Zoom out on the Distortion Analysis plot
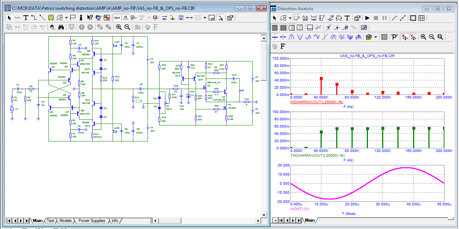Image resolution: width=459 pixels, height=229 pixels. [x=432, y=37]
